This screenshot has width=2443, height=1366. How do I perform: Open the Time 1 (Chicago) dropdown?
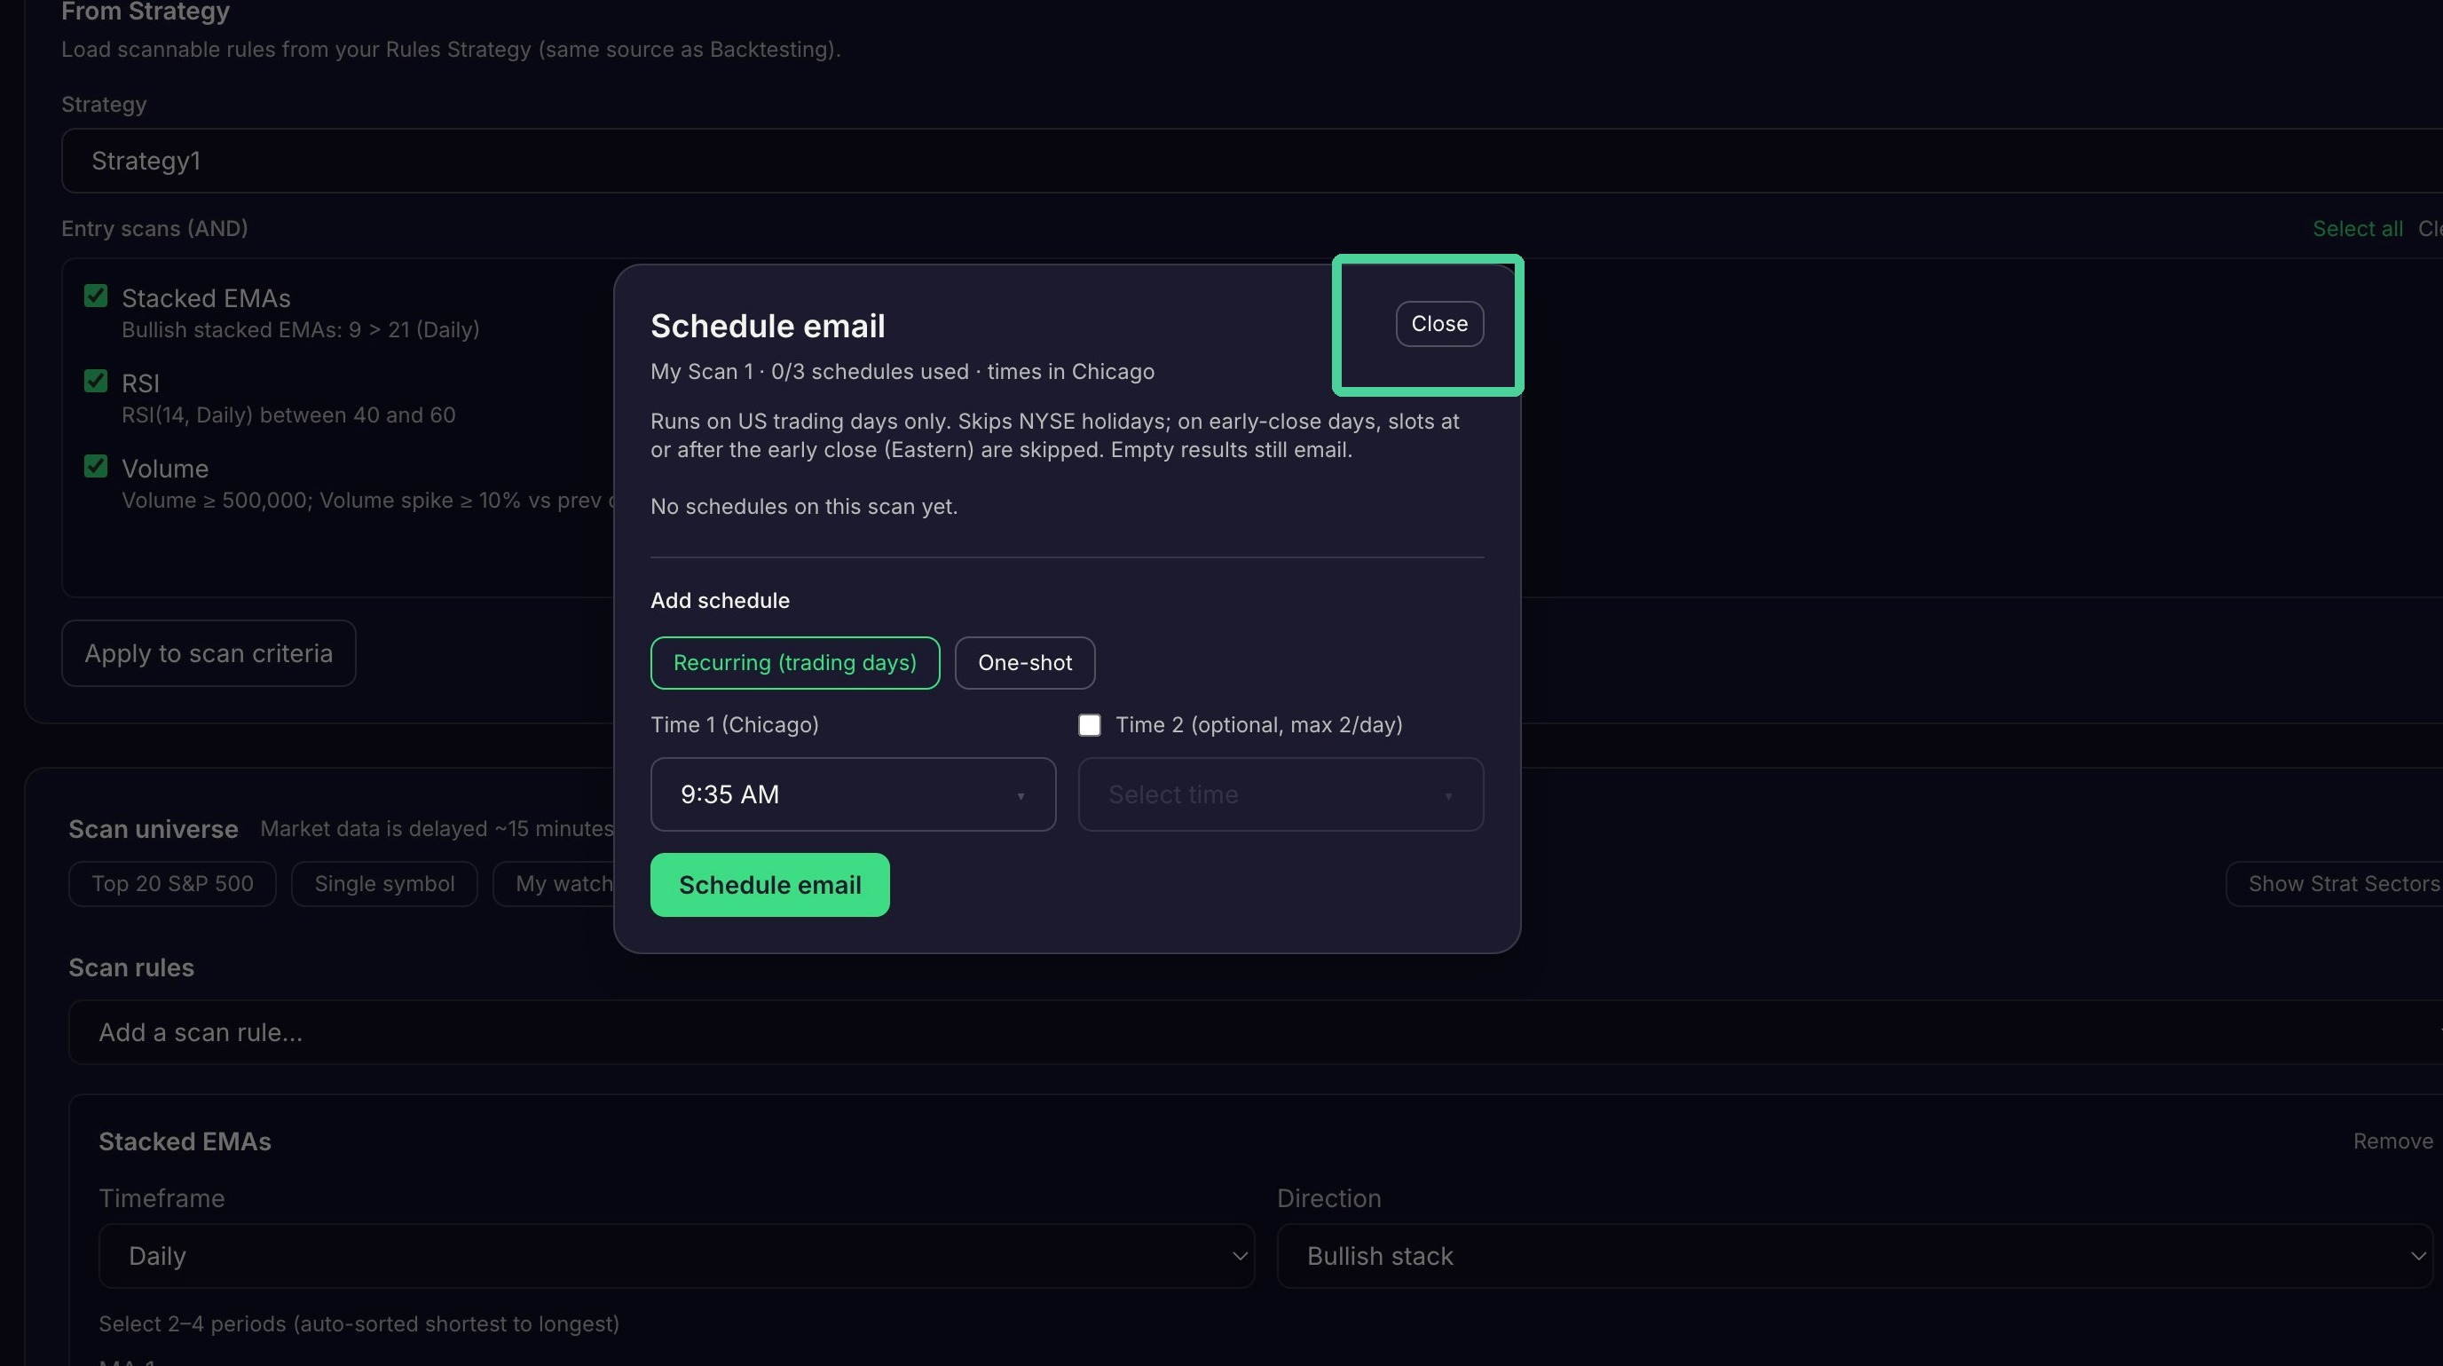[x=853, y=794]
